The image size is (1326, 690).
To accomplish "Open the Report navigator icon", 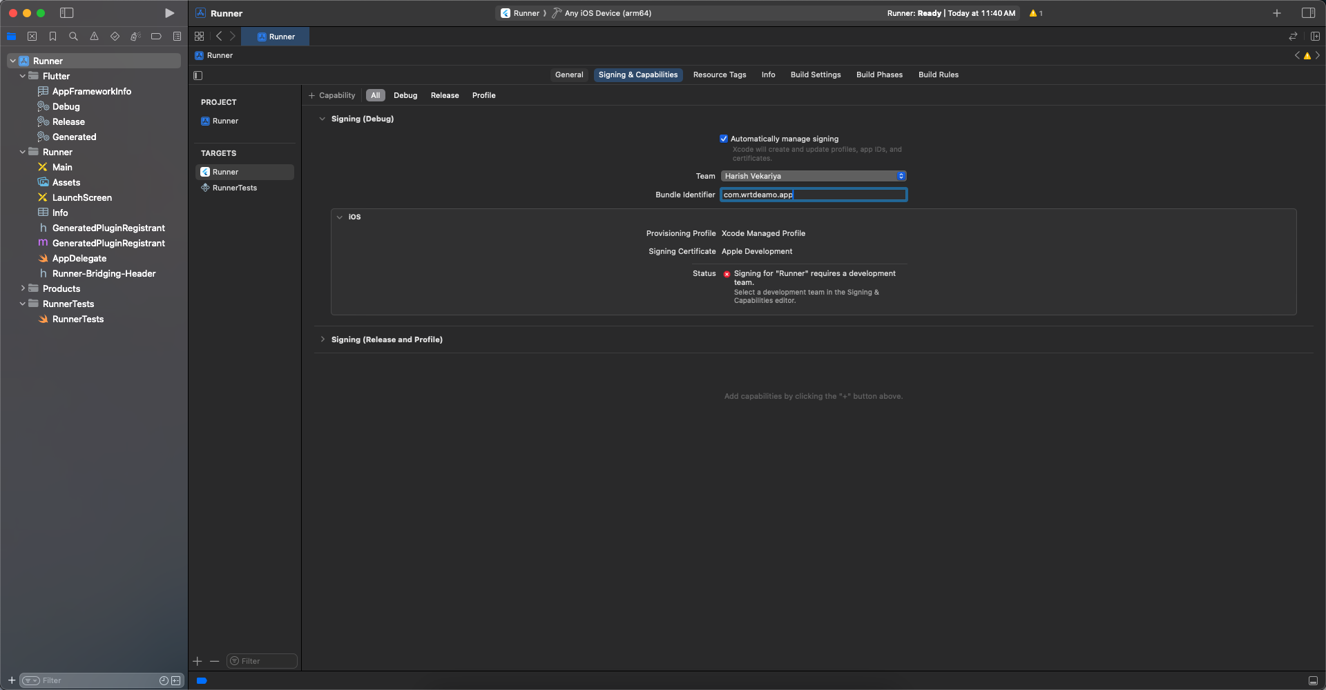I will pos(177,37).
